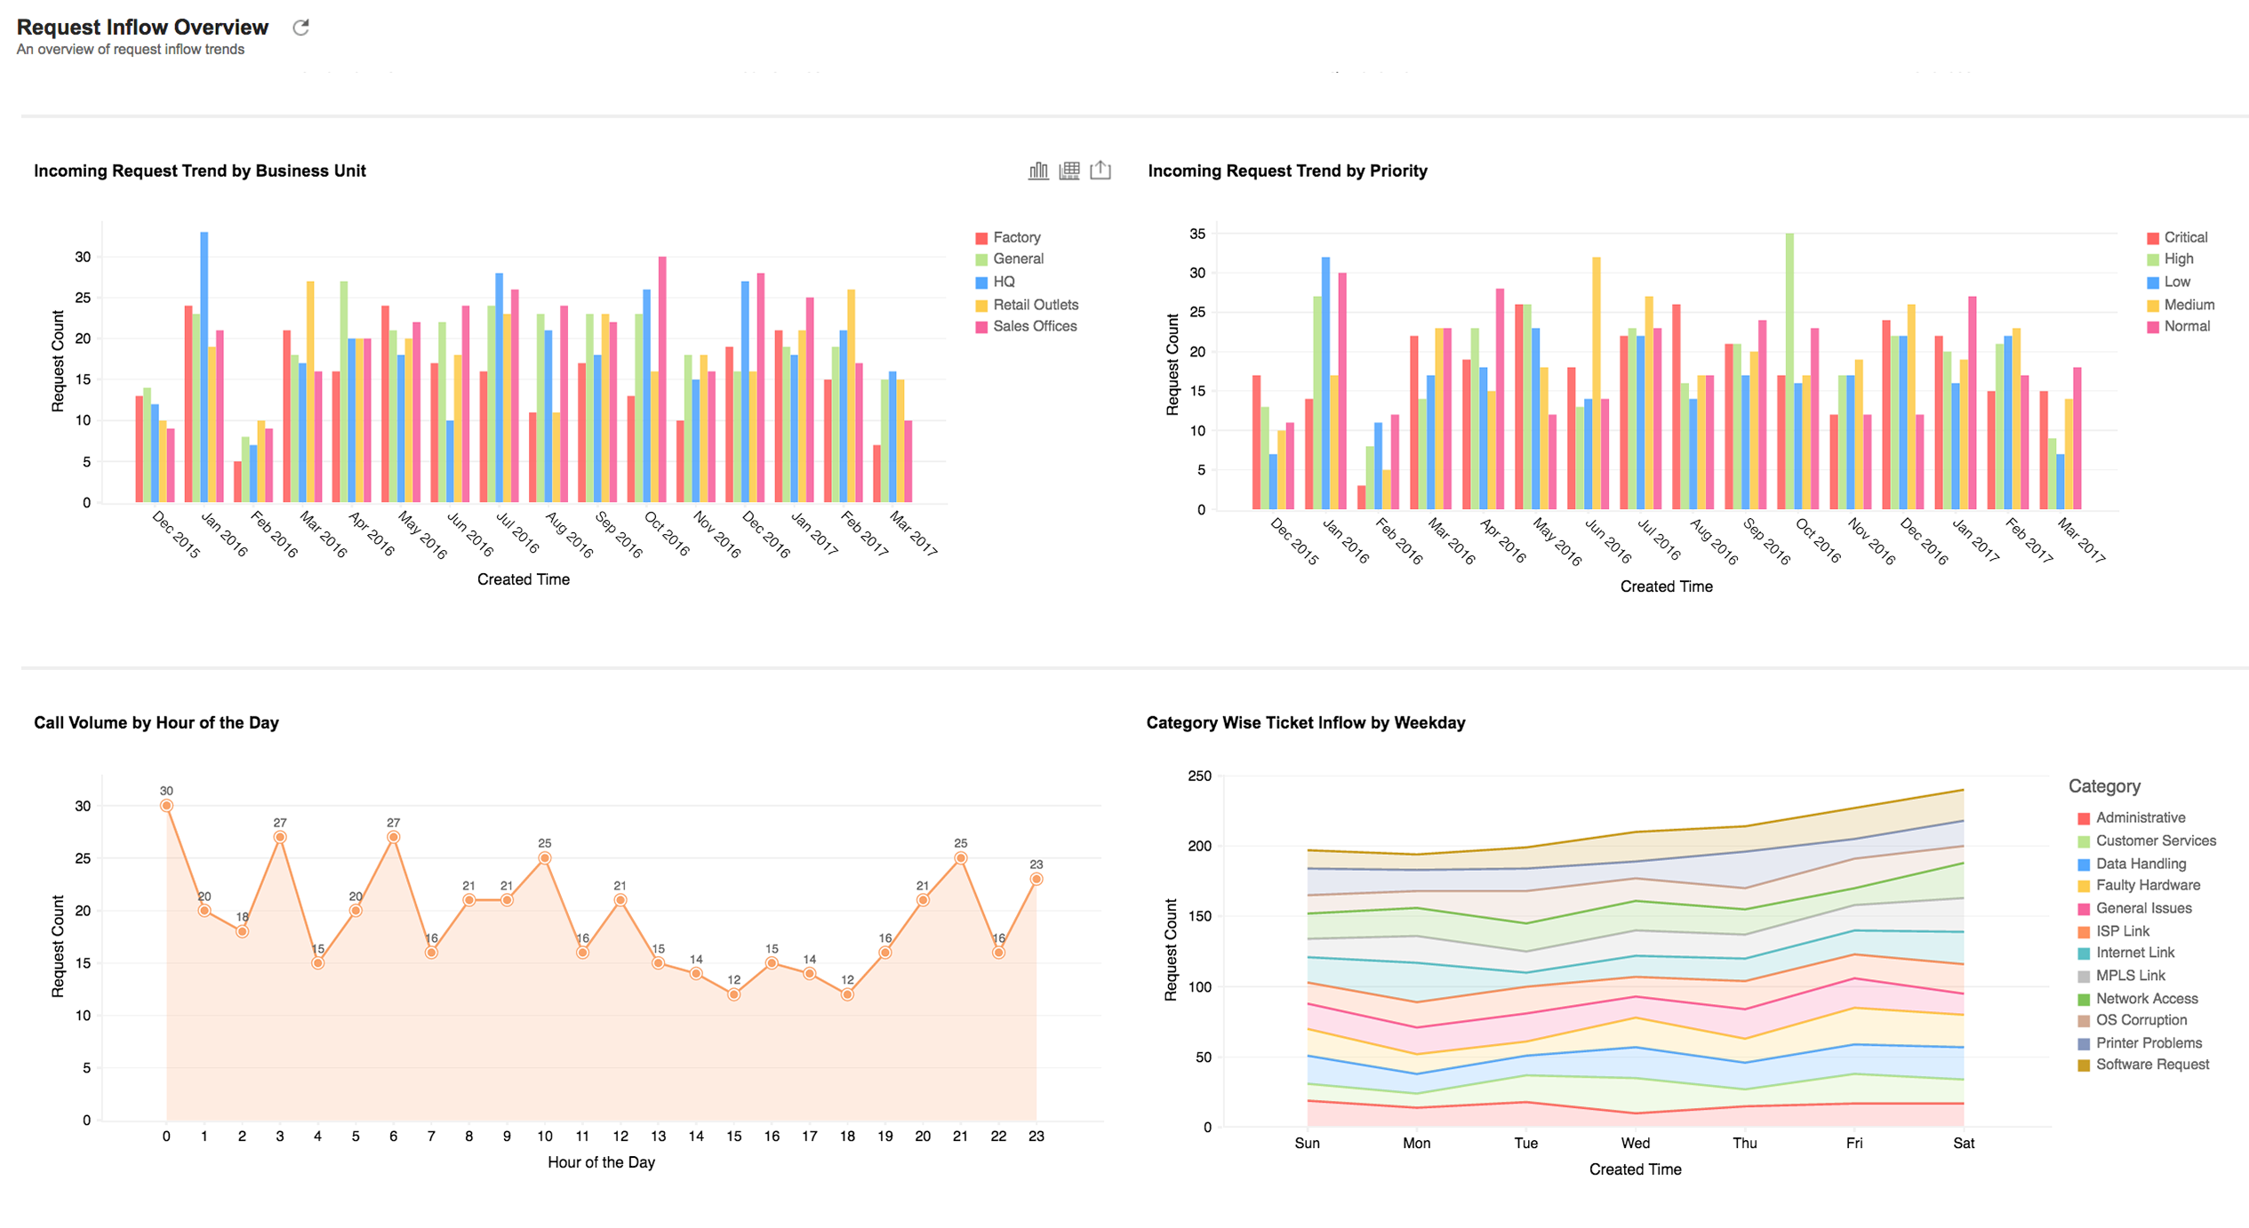2249x1228 pixels.
Task: Open Category Wise Ticket Inflow chart title
Action: 1305,722
